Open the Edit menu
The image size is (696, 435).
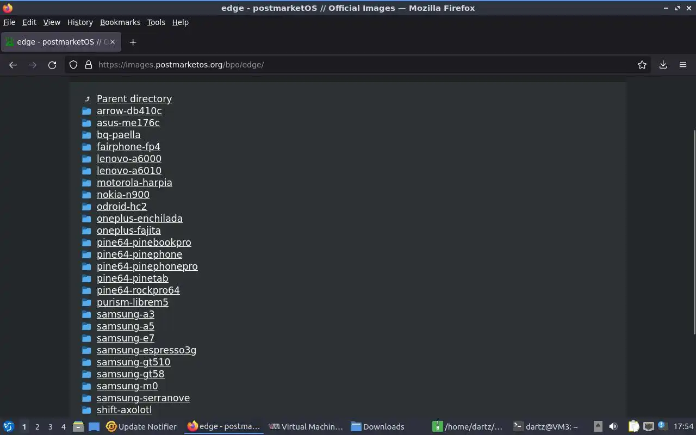(x=29, y=22)
